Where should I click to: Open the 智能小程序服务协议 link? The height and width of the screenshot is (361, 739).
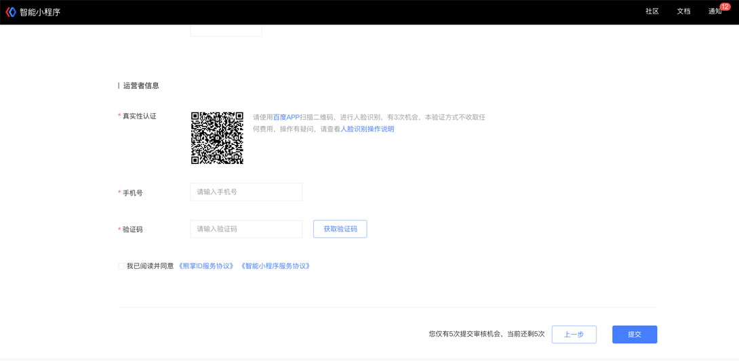[x=275, y=266]
